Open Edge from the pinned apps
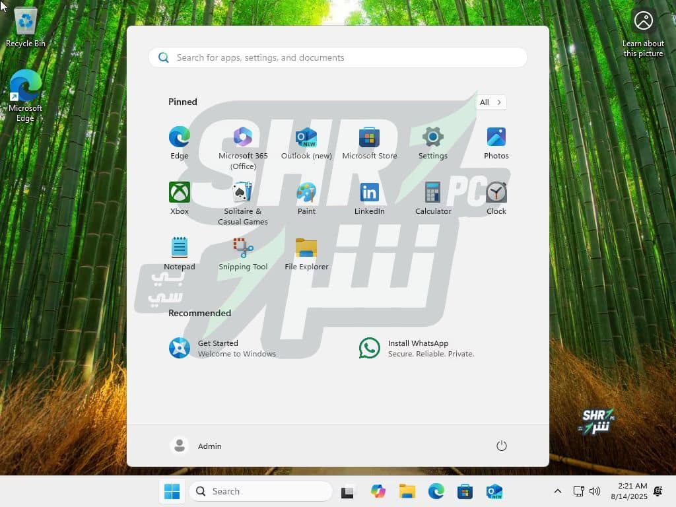This screenshot has height=507, width=676. [x=180, y=143]
